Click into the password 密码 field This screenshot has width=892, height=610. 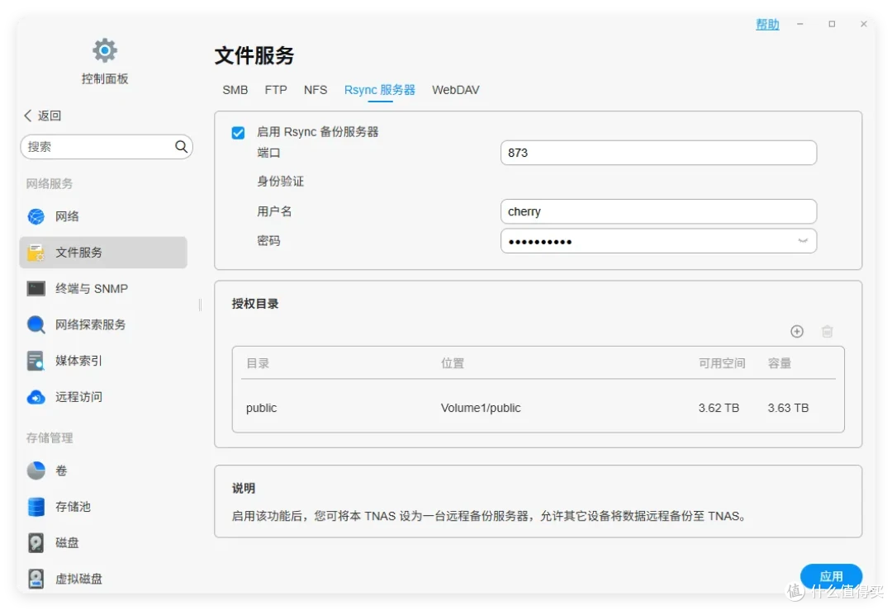tap(658, 241)
